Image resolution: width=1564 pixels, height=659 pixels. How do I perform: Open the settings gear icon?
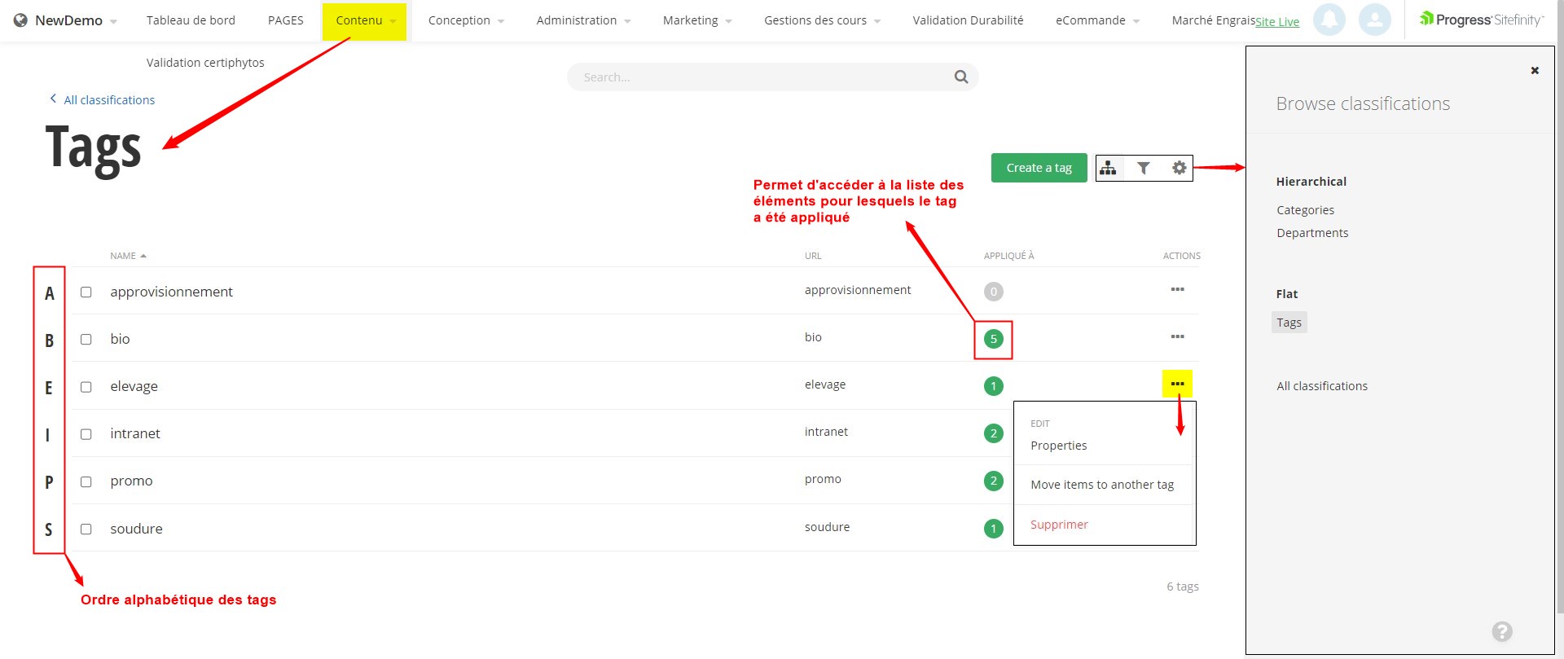(1179, 168)
